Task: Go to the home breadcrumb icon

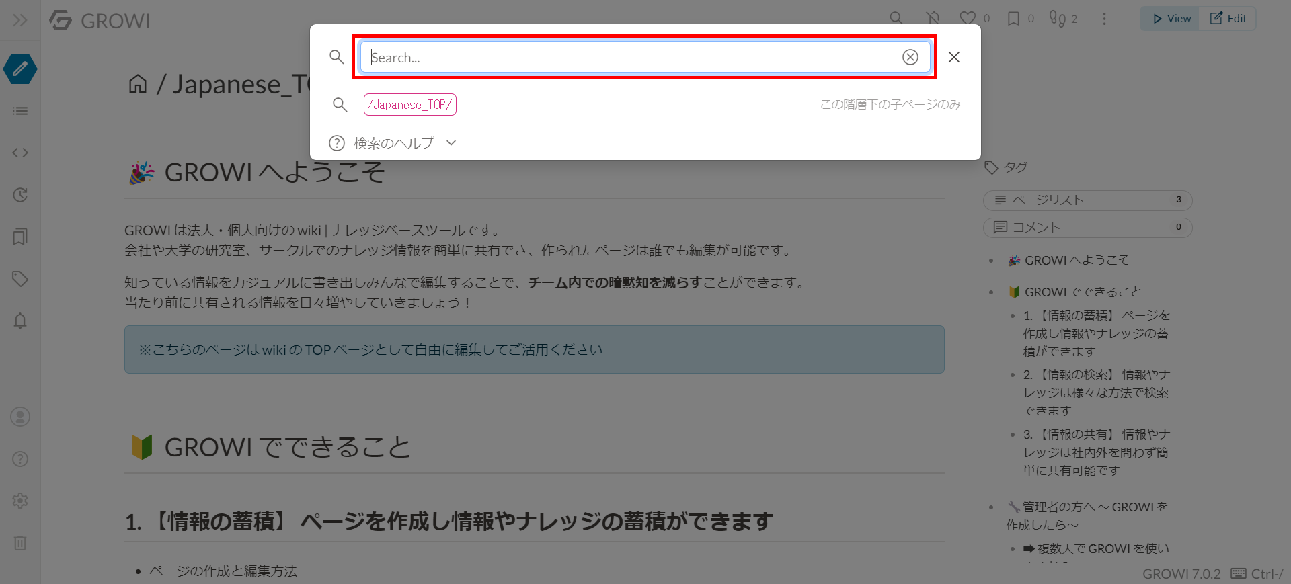Action: point(138,84)
